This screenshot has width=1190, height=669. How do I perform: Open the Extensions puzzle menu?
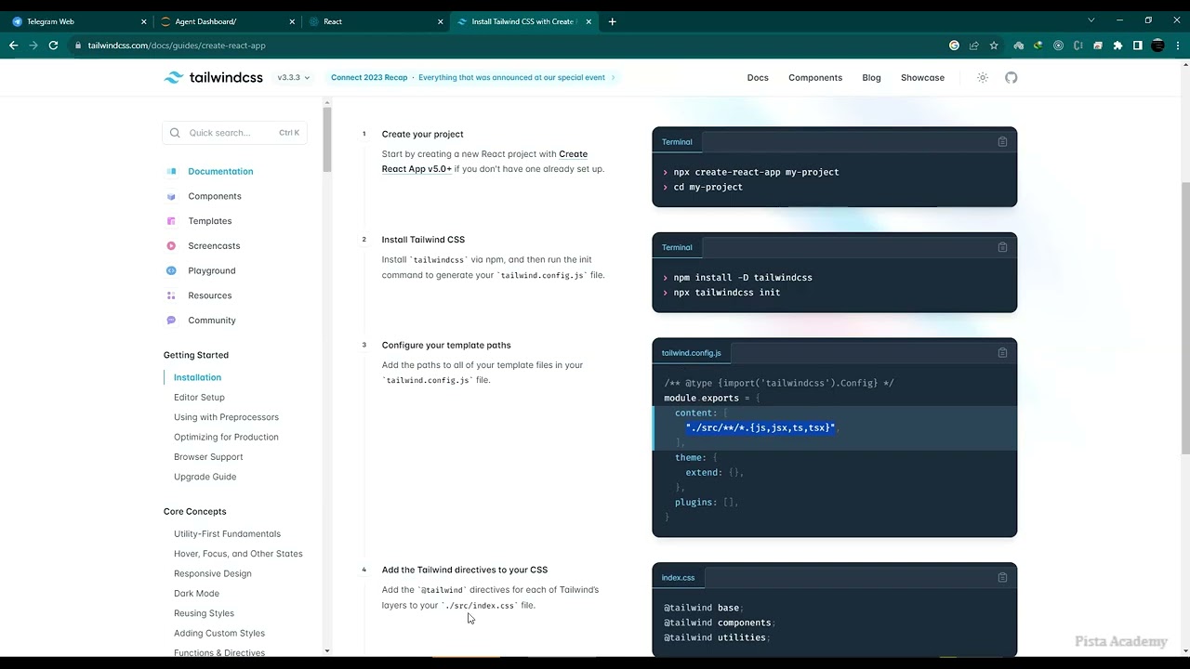click(x=1117, y=46)
